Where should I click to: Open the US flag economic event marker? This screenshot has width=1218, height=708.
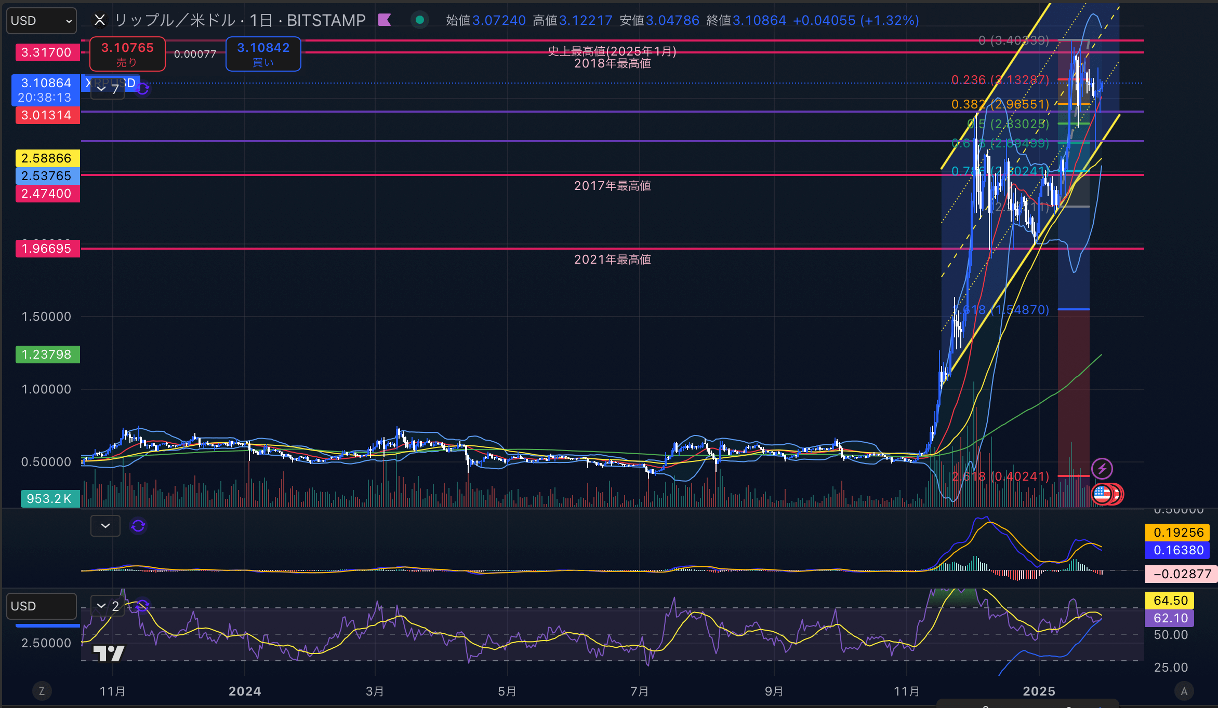pyautogui.click(x=1103, y=494)
